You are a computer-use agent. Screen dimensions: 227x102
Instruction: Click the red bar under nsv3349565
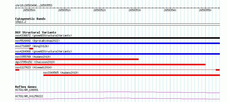(132, 75)
